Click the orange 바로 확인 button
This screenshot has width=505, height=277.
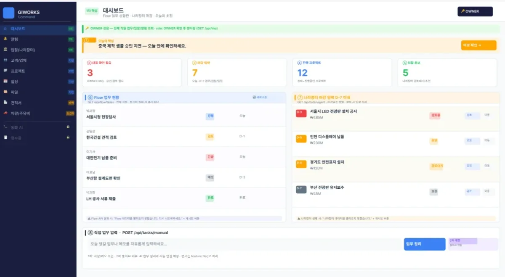pyautogui.click(x=478, y=45)
